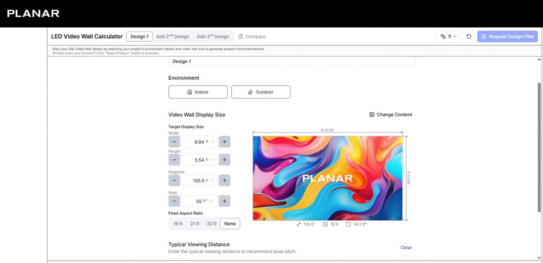Click the 9' 10 1/8" width dimension label
This screenshot has width=543, height=263.
tap(327, 130)
